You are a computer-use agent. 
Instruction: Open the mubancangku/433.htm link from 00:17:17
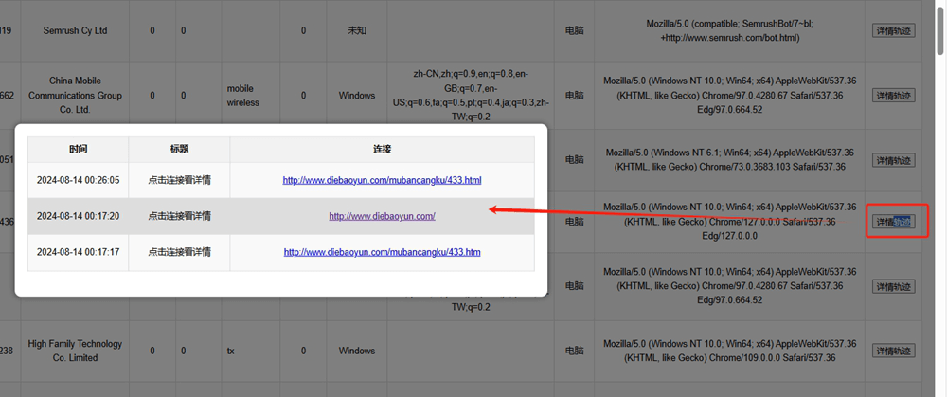click(x=382, y=252)
